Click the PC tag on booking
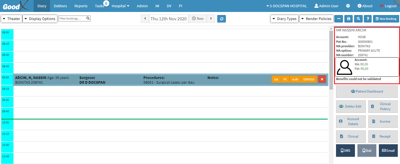This screenshot has height=164, width=400. (285, 79)
